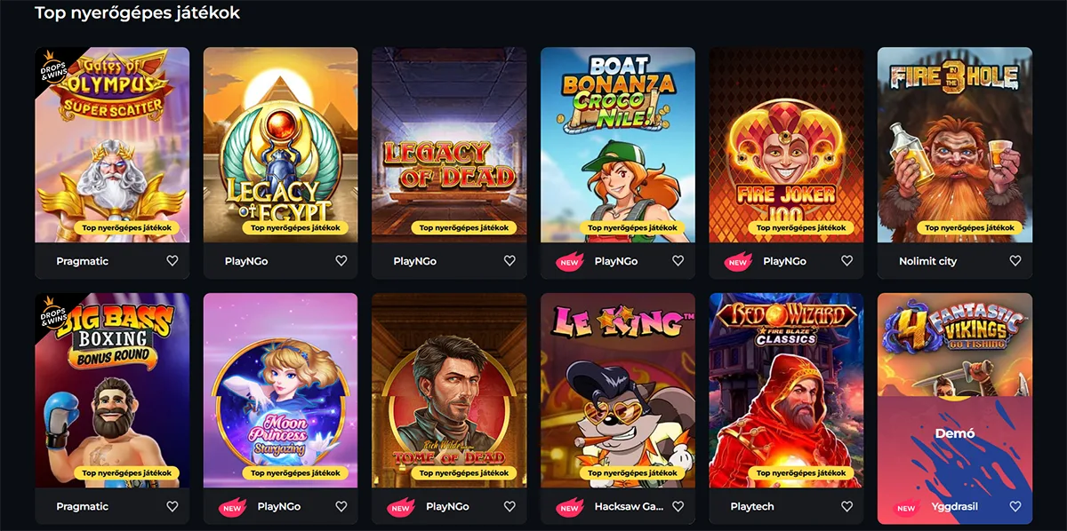Favorite the Gates of Olympus Pragmatic game
This screenshot has width=1067, height=531.
tap(172, 261)
